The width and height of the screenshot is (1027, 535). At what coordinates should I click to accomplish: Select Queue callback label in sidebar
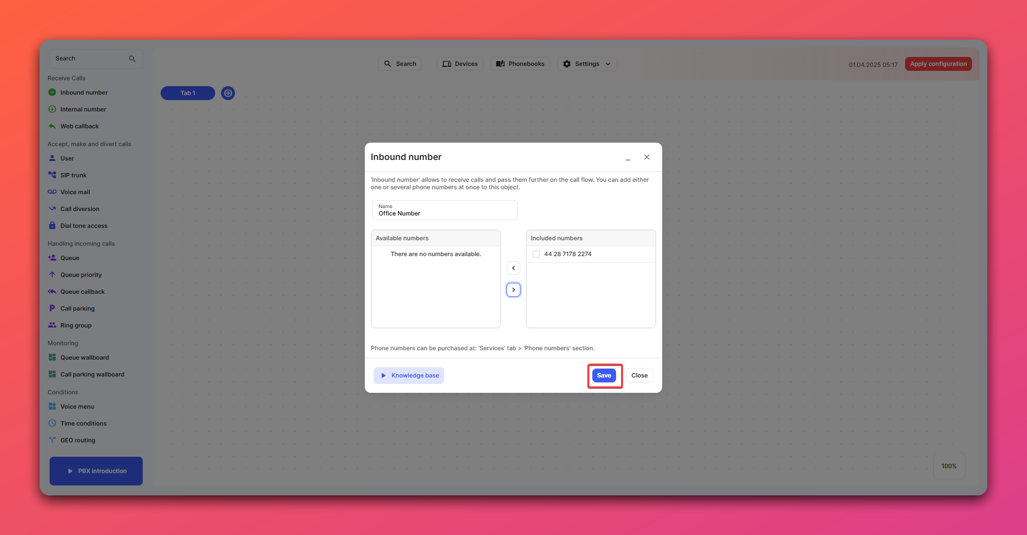click(x=82, y=292)
